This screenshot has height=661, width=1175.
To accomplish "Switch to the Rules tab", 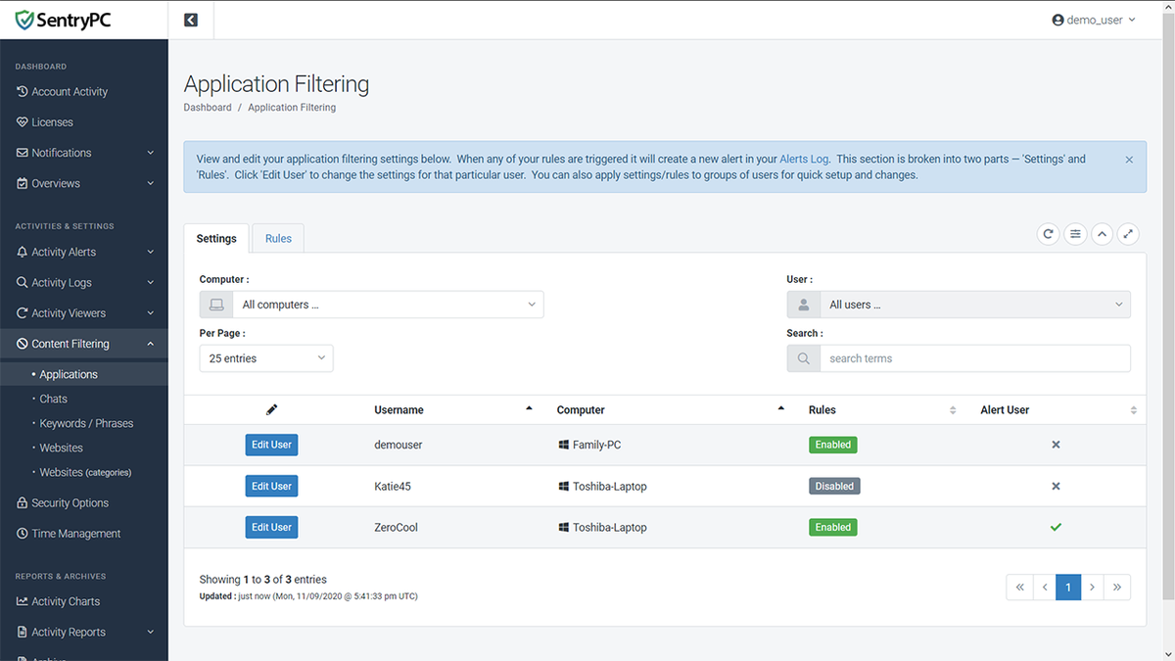I will (x=278, y=239).
